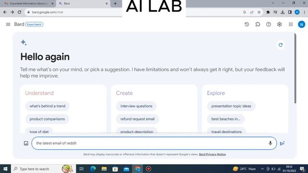This screenshot has height=173, width=308.
Task: Choose "what's behind a trend" suggestion
Action: click(x=47, y=106)
